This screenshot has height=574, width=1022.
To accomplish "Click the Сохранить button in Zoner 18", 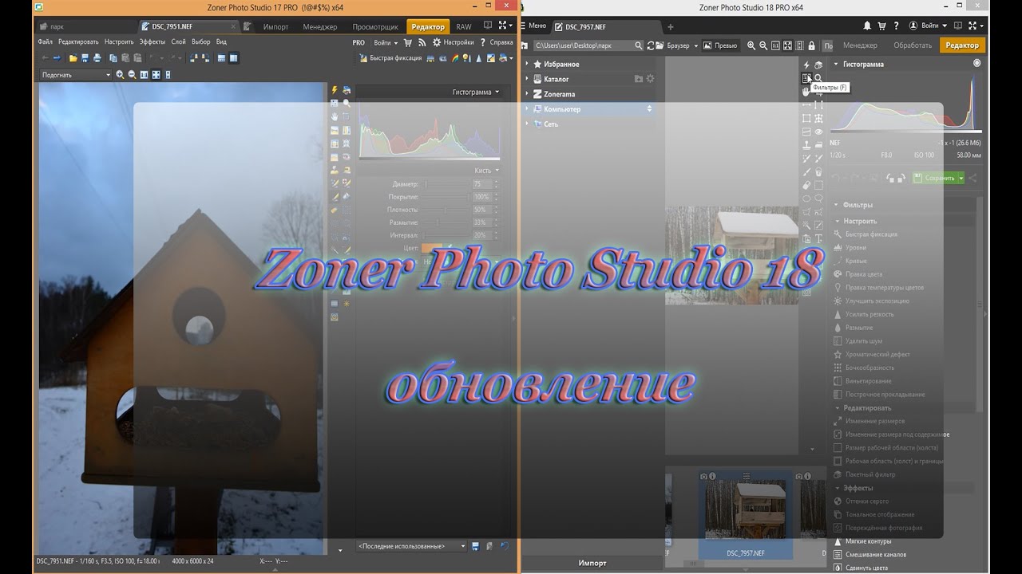I will pyautogui.click(x=933, y=178).
